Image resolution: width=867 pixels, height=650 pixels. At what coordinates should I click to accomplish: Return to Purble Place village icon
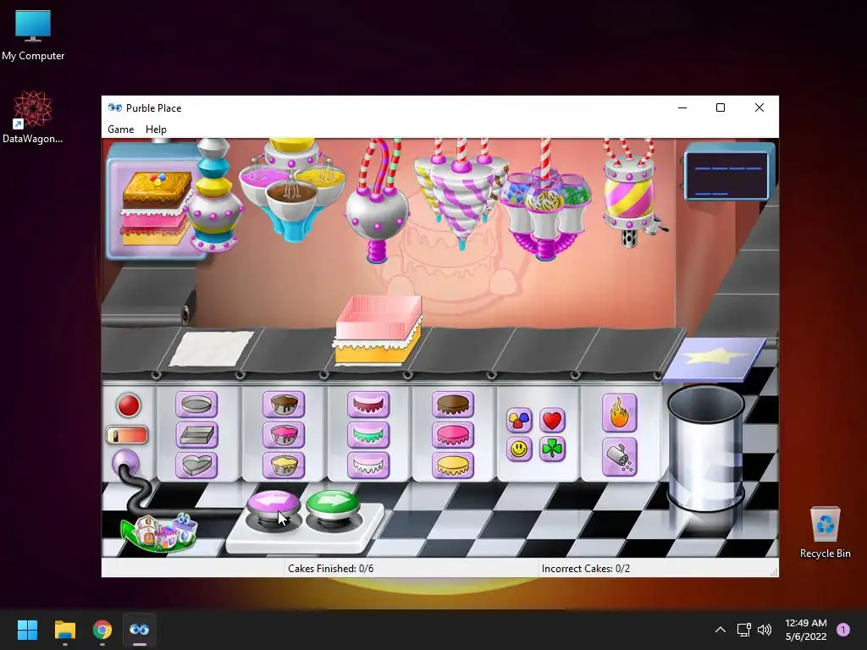[x=160, y=532]
